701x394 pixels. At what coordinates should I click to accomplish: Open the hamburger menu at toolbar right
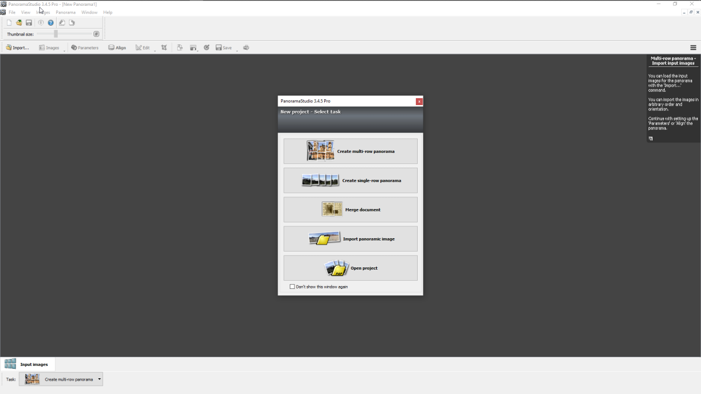693,48
